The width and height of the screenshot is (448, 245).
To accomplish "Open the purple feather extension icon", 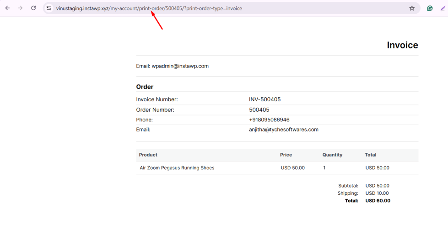I will 443,8.
